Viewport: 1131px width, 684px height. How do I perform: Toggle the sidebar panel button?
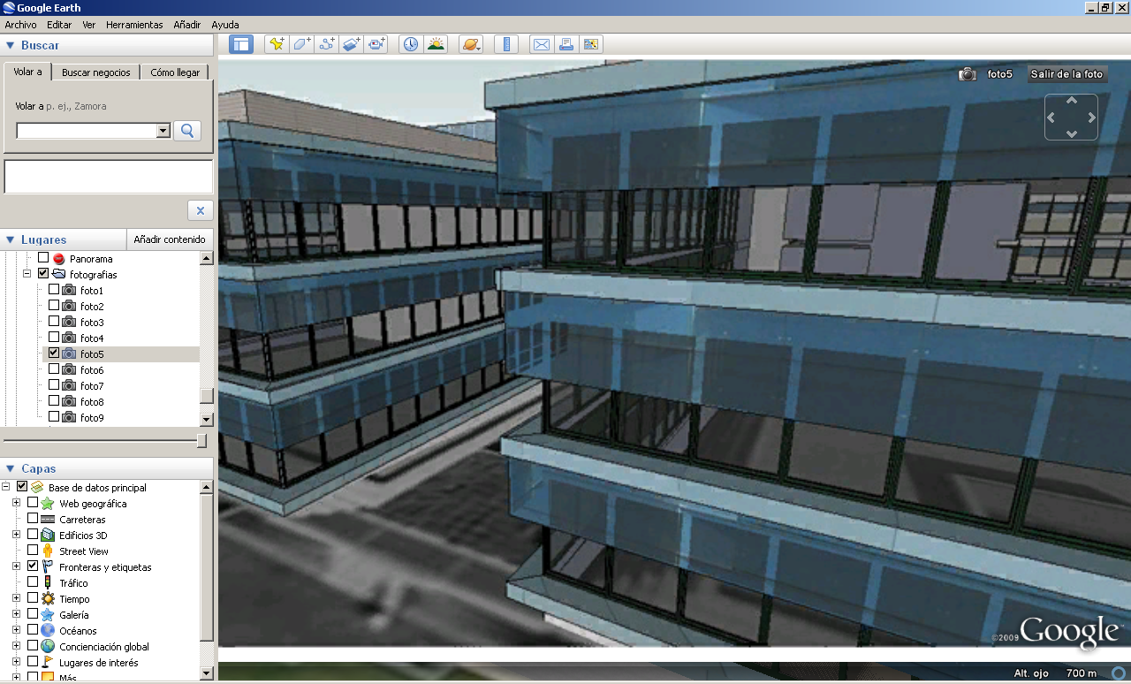pyautogui.click(x=241, y=44)
